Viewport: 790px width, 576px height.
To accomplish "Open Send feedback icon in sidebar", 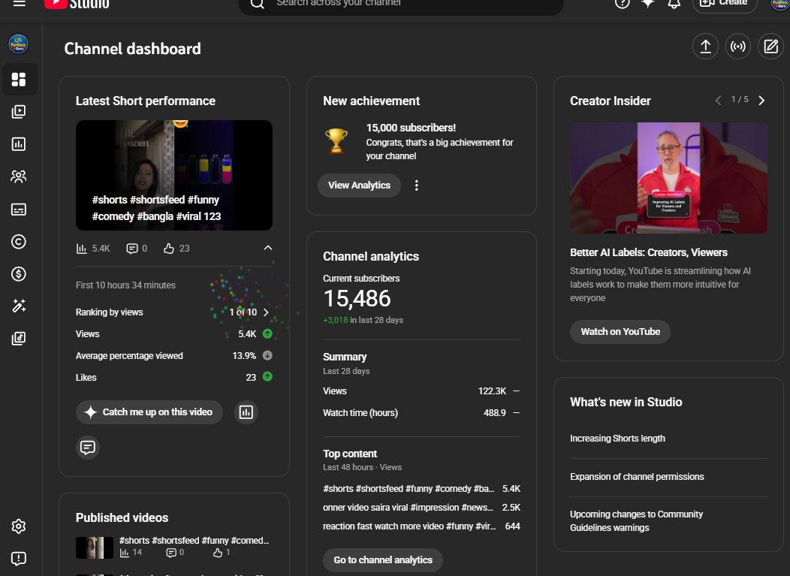I will click(19, 559).
